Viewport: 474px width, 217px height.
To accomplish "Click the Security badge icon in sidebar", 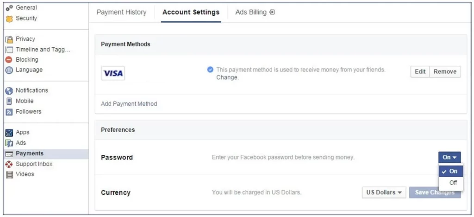I will (8, 19).
